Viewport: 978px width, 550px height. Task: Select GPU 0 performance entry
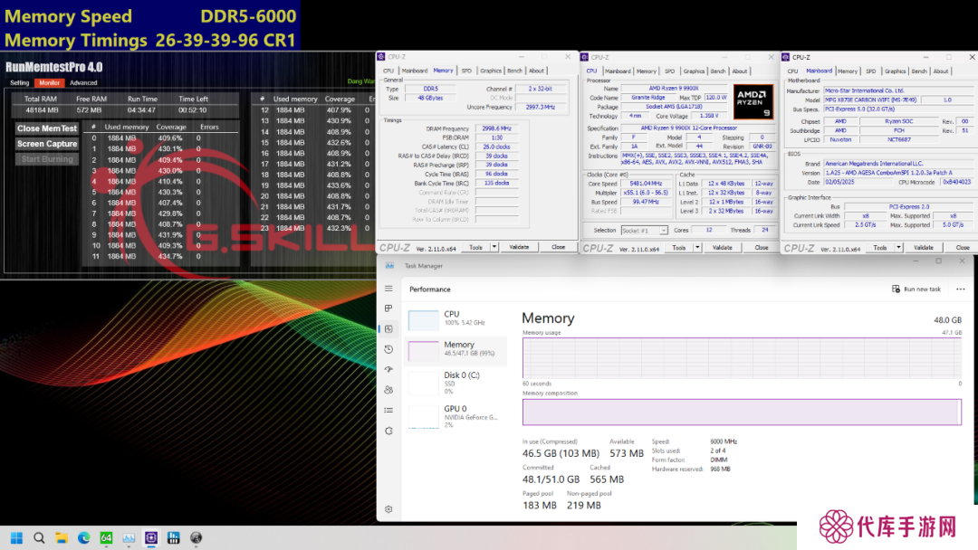coord(456,416)
